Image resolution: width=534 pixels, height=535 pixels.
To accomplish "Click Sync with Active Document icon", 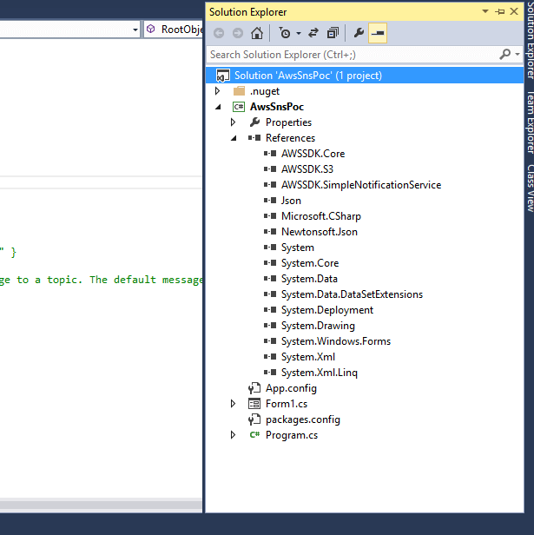I will coord(313,33).
